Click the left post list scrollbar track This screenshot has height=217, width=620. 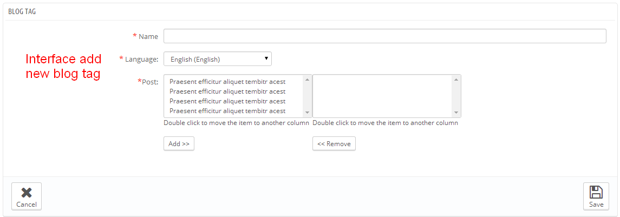307,96
